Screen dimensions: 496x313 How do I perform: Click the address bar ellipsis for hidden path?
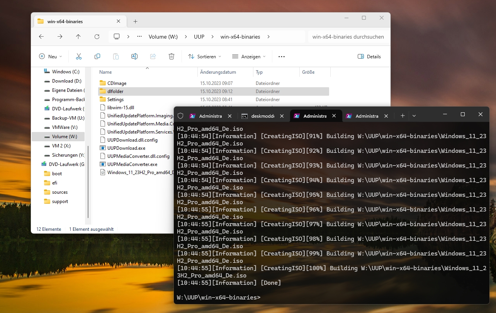click(x=139, y=37)
